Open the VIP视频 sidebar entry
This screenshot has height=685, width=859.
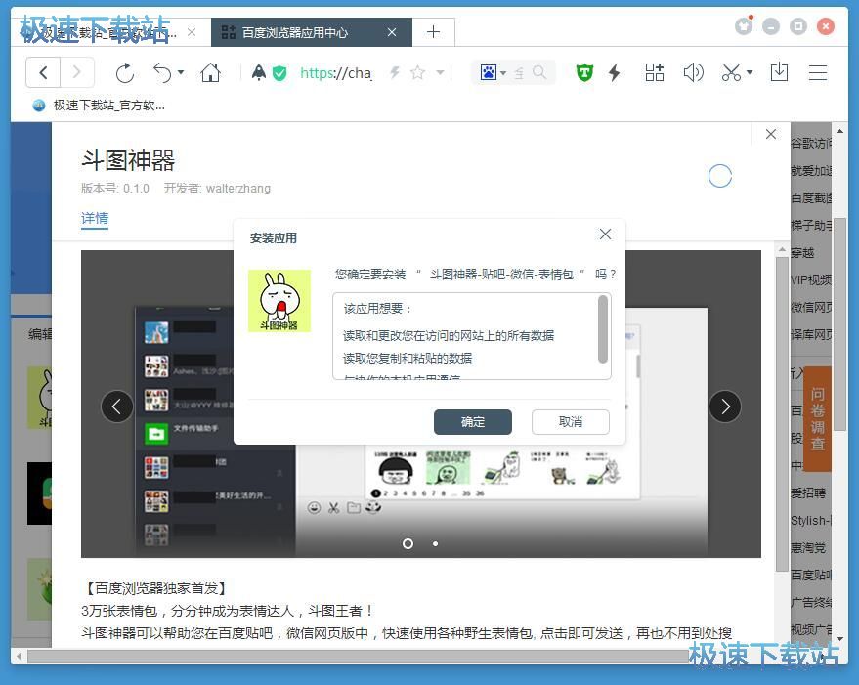pos(811,280)
